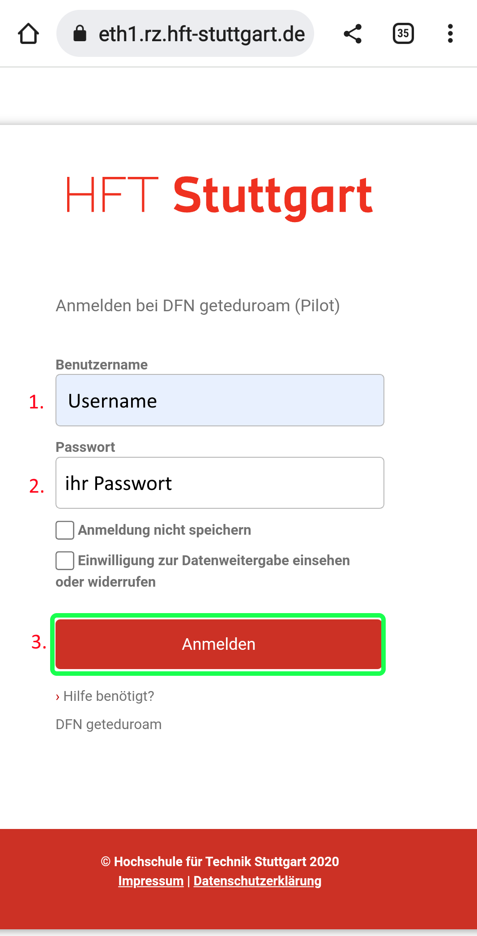Tap the padlock site security icon
The width and height of the screenshot is (477, 936).
point(80,33)
